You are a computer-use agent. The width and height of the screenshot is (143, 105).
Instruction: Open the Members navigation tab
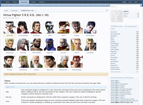tap(42, 2)
